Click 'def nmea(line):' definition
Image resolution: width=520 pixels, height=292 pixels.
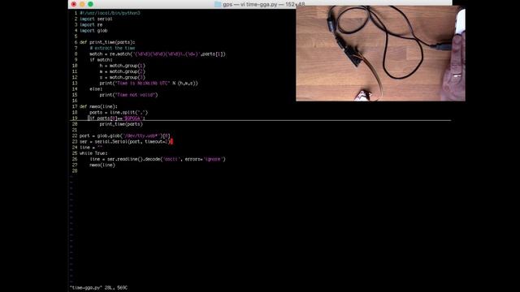(98, 106)
